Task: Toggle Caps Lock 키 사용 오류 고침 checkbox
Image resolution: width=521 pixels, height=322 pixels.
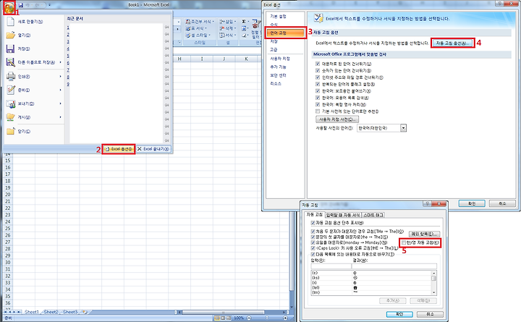Action: 313,248
